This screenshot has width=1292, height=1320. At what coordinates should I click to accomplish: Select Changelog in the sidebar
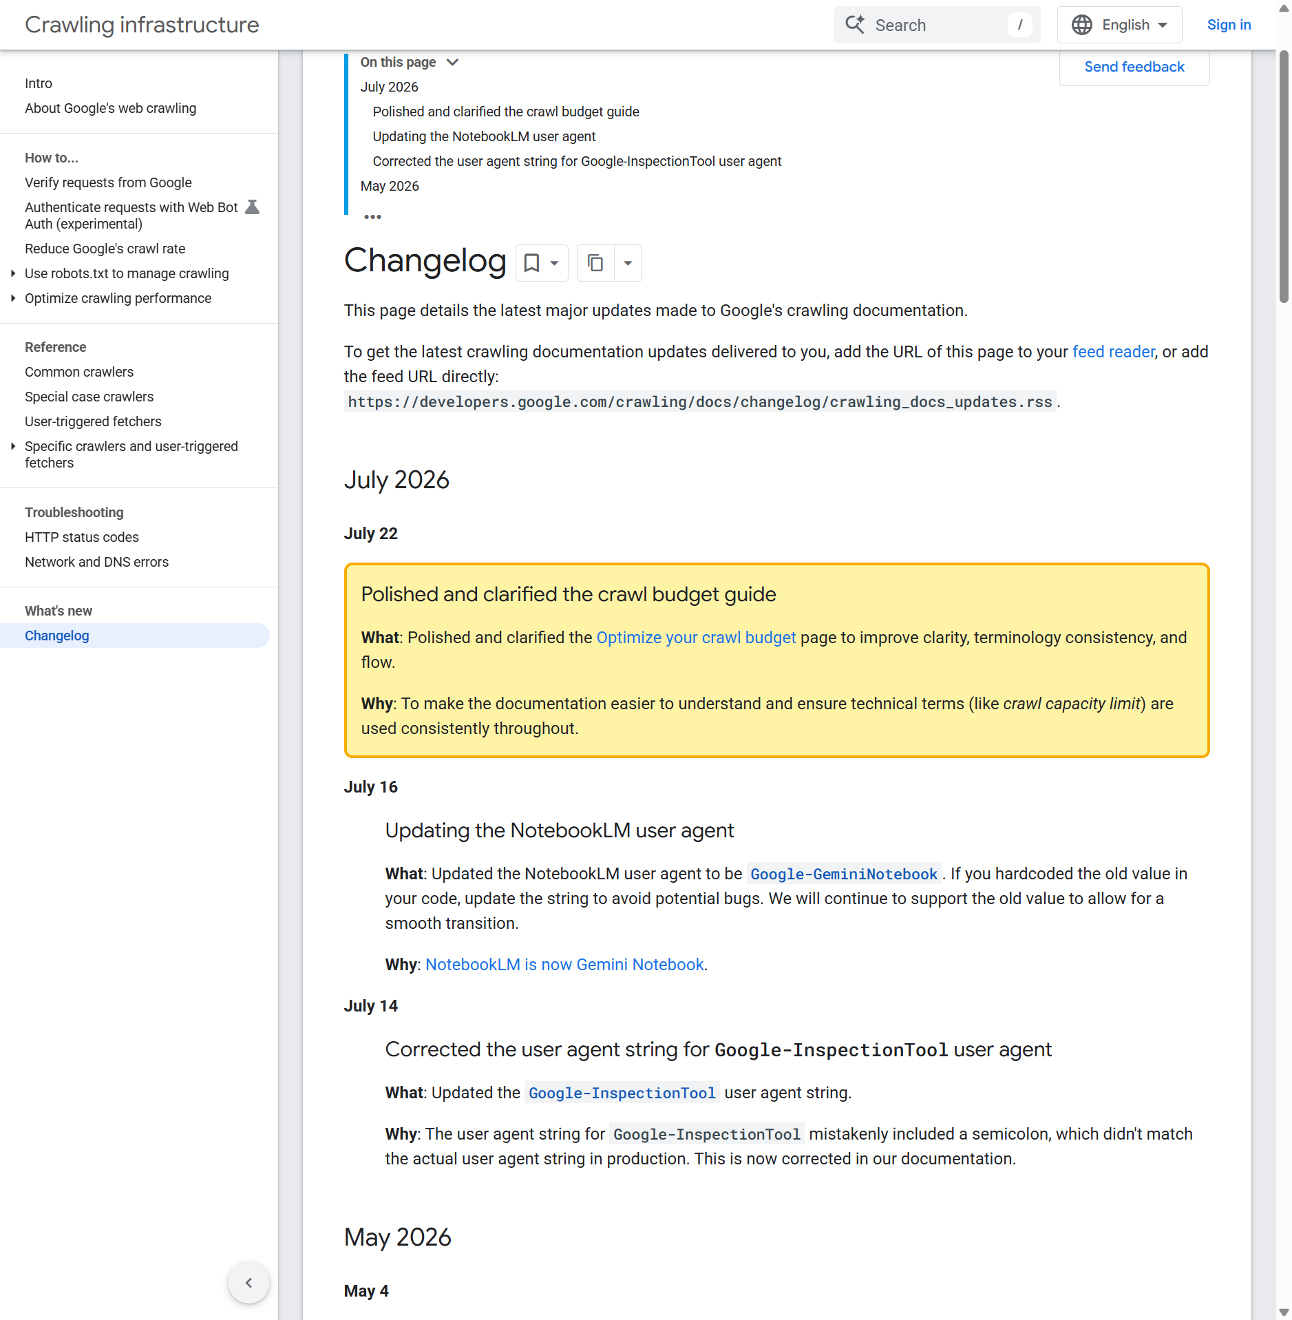coord(135,636)
